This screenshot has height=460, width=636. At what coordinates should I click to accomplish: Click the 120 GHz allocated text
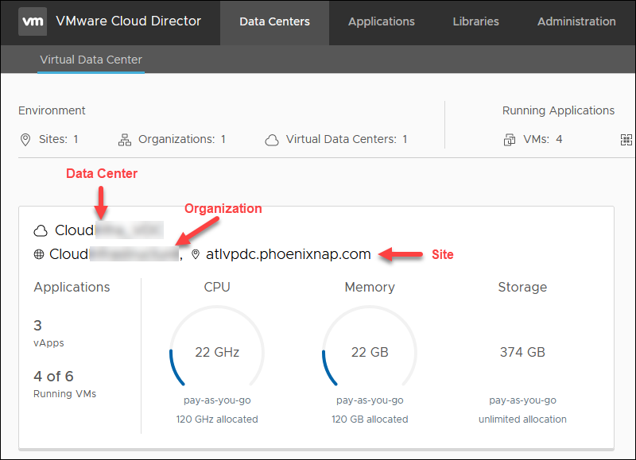point(217,419)
